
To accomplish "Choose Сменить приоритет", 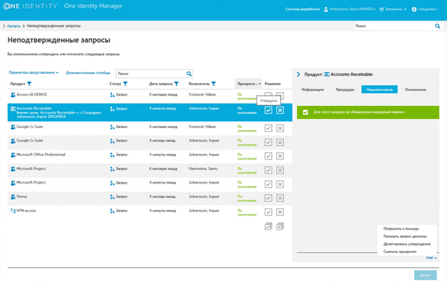I will pyautogui.click(x=400, y=252).
